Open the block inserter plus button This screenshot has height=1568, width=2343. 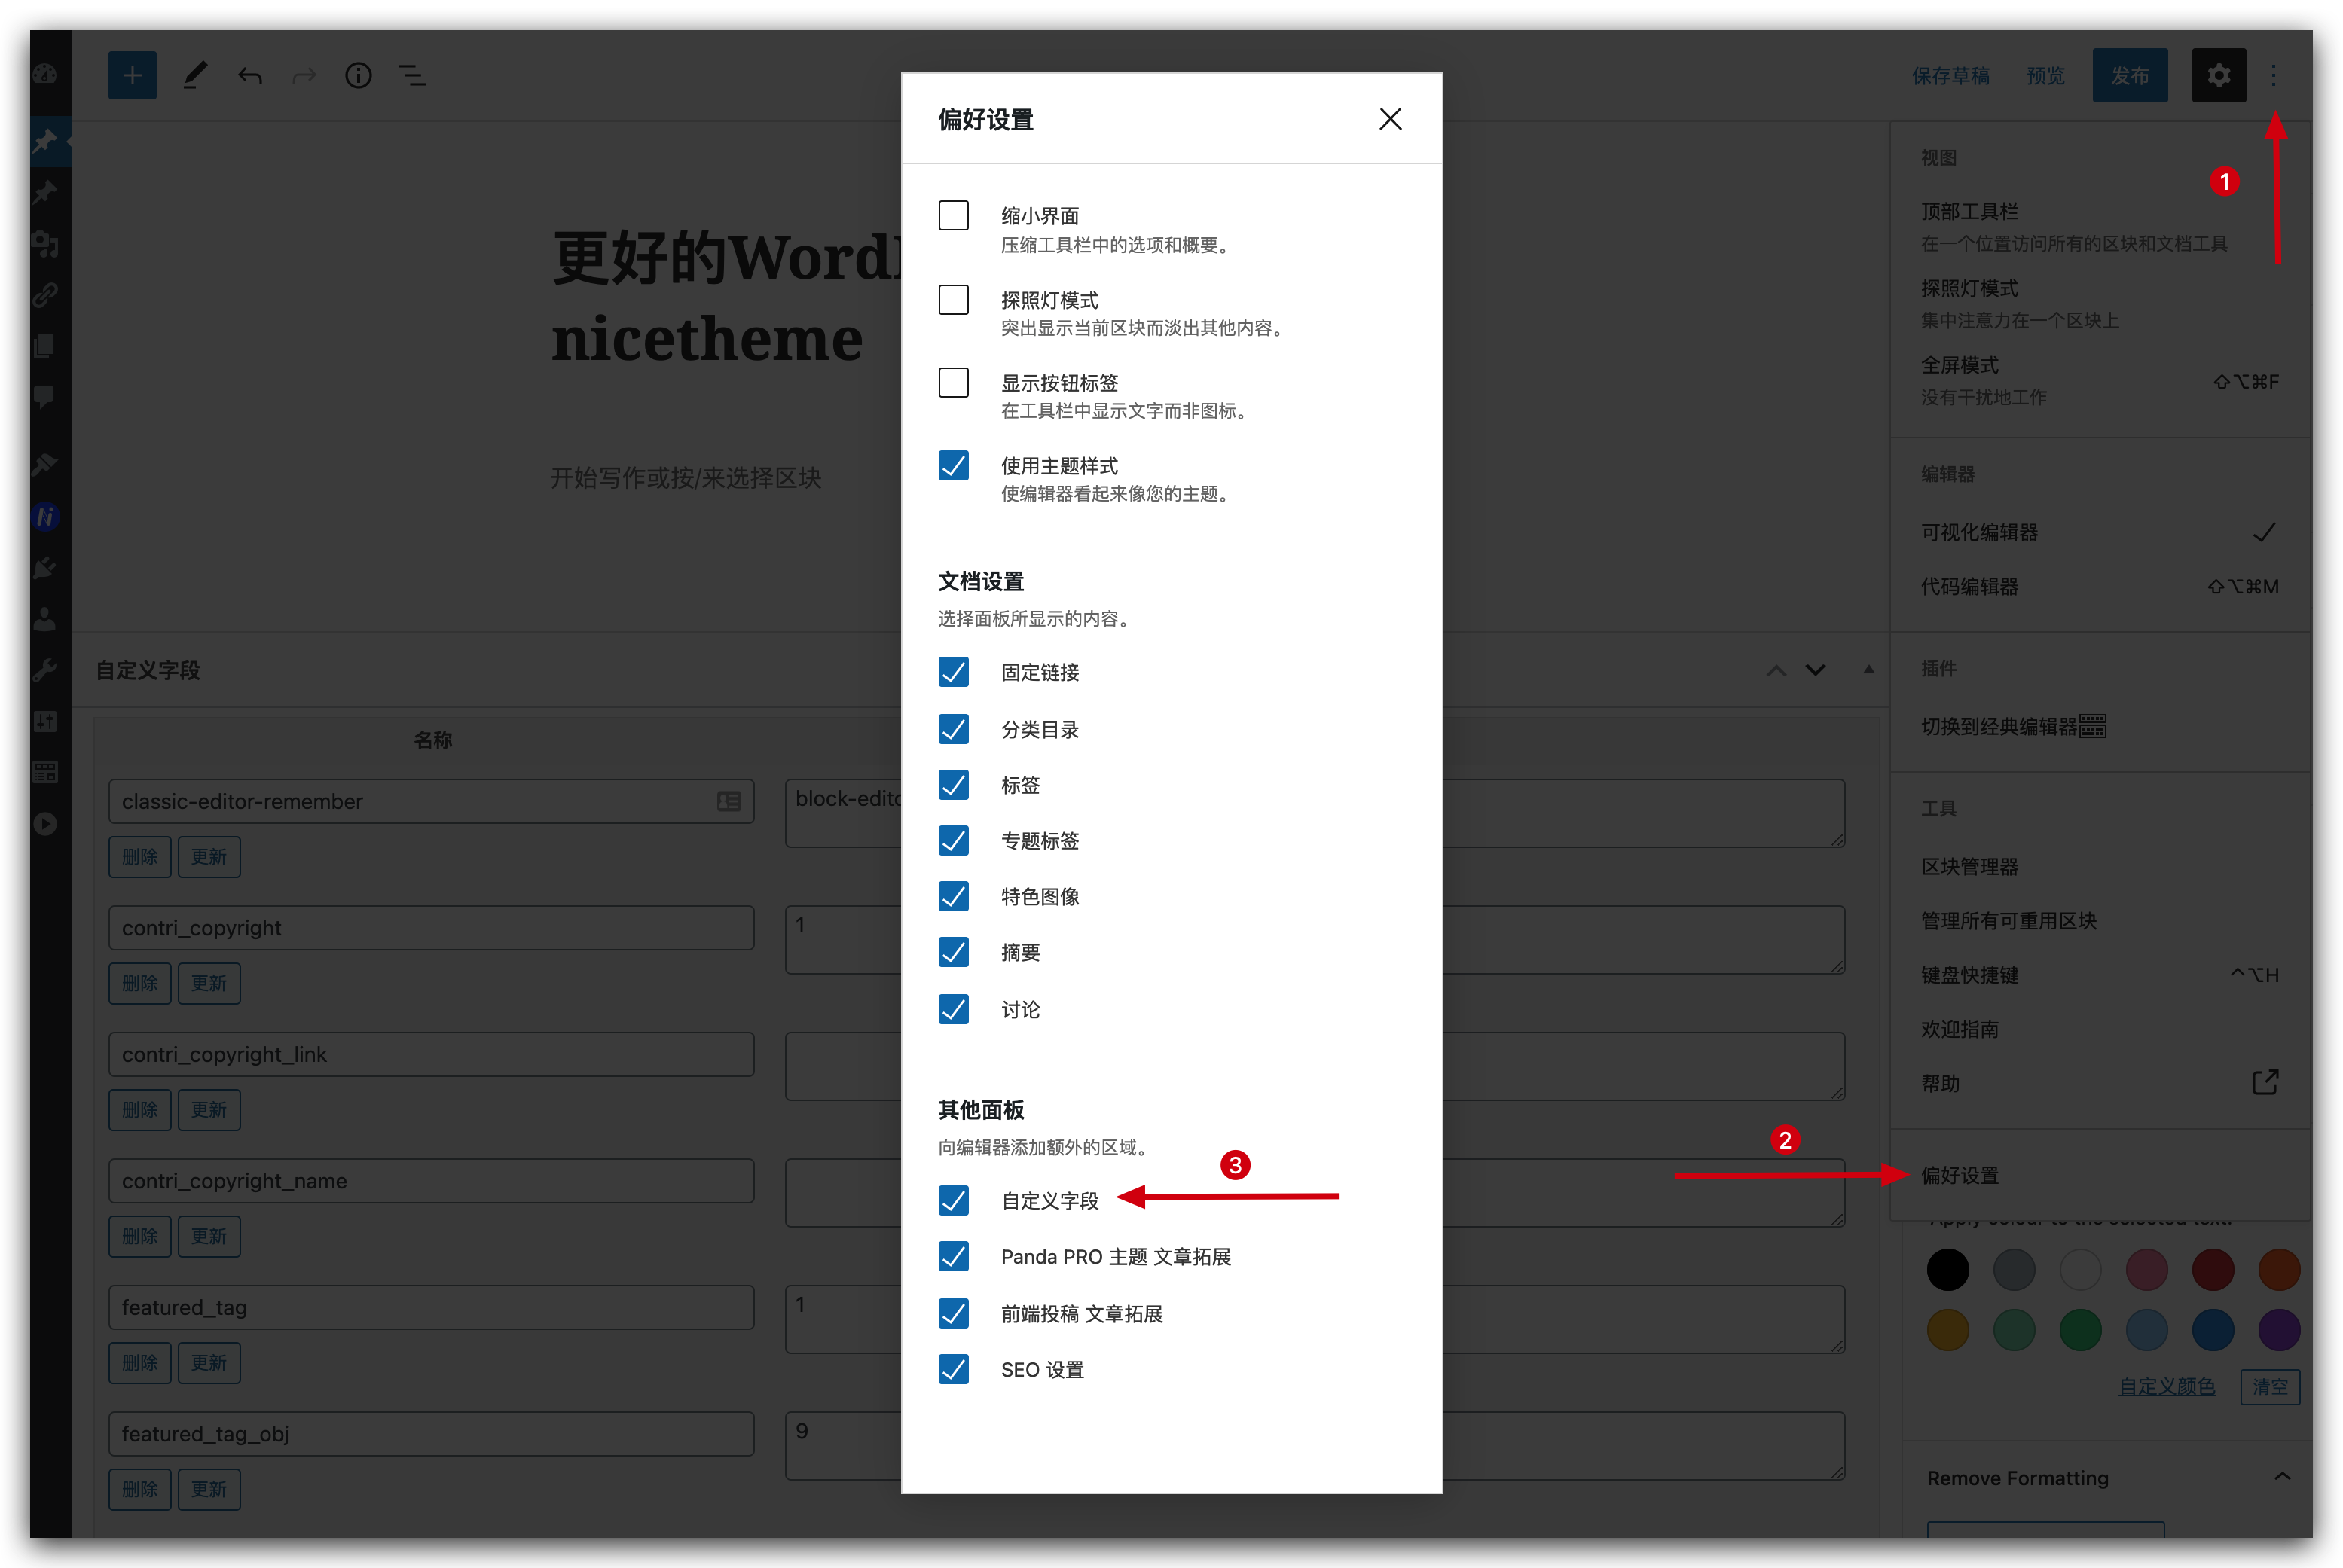click(132, 75)
